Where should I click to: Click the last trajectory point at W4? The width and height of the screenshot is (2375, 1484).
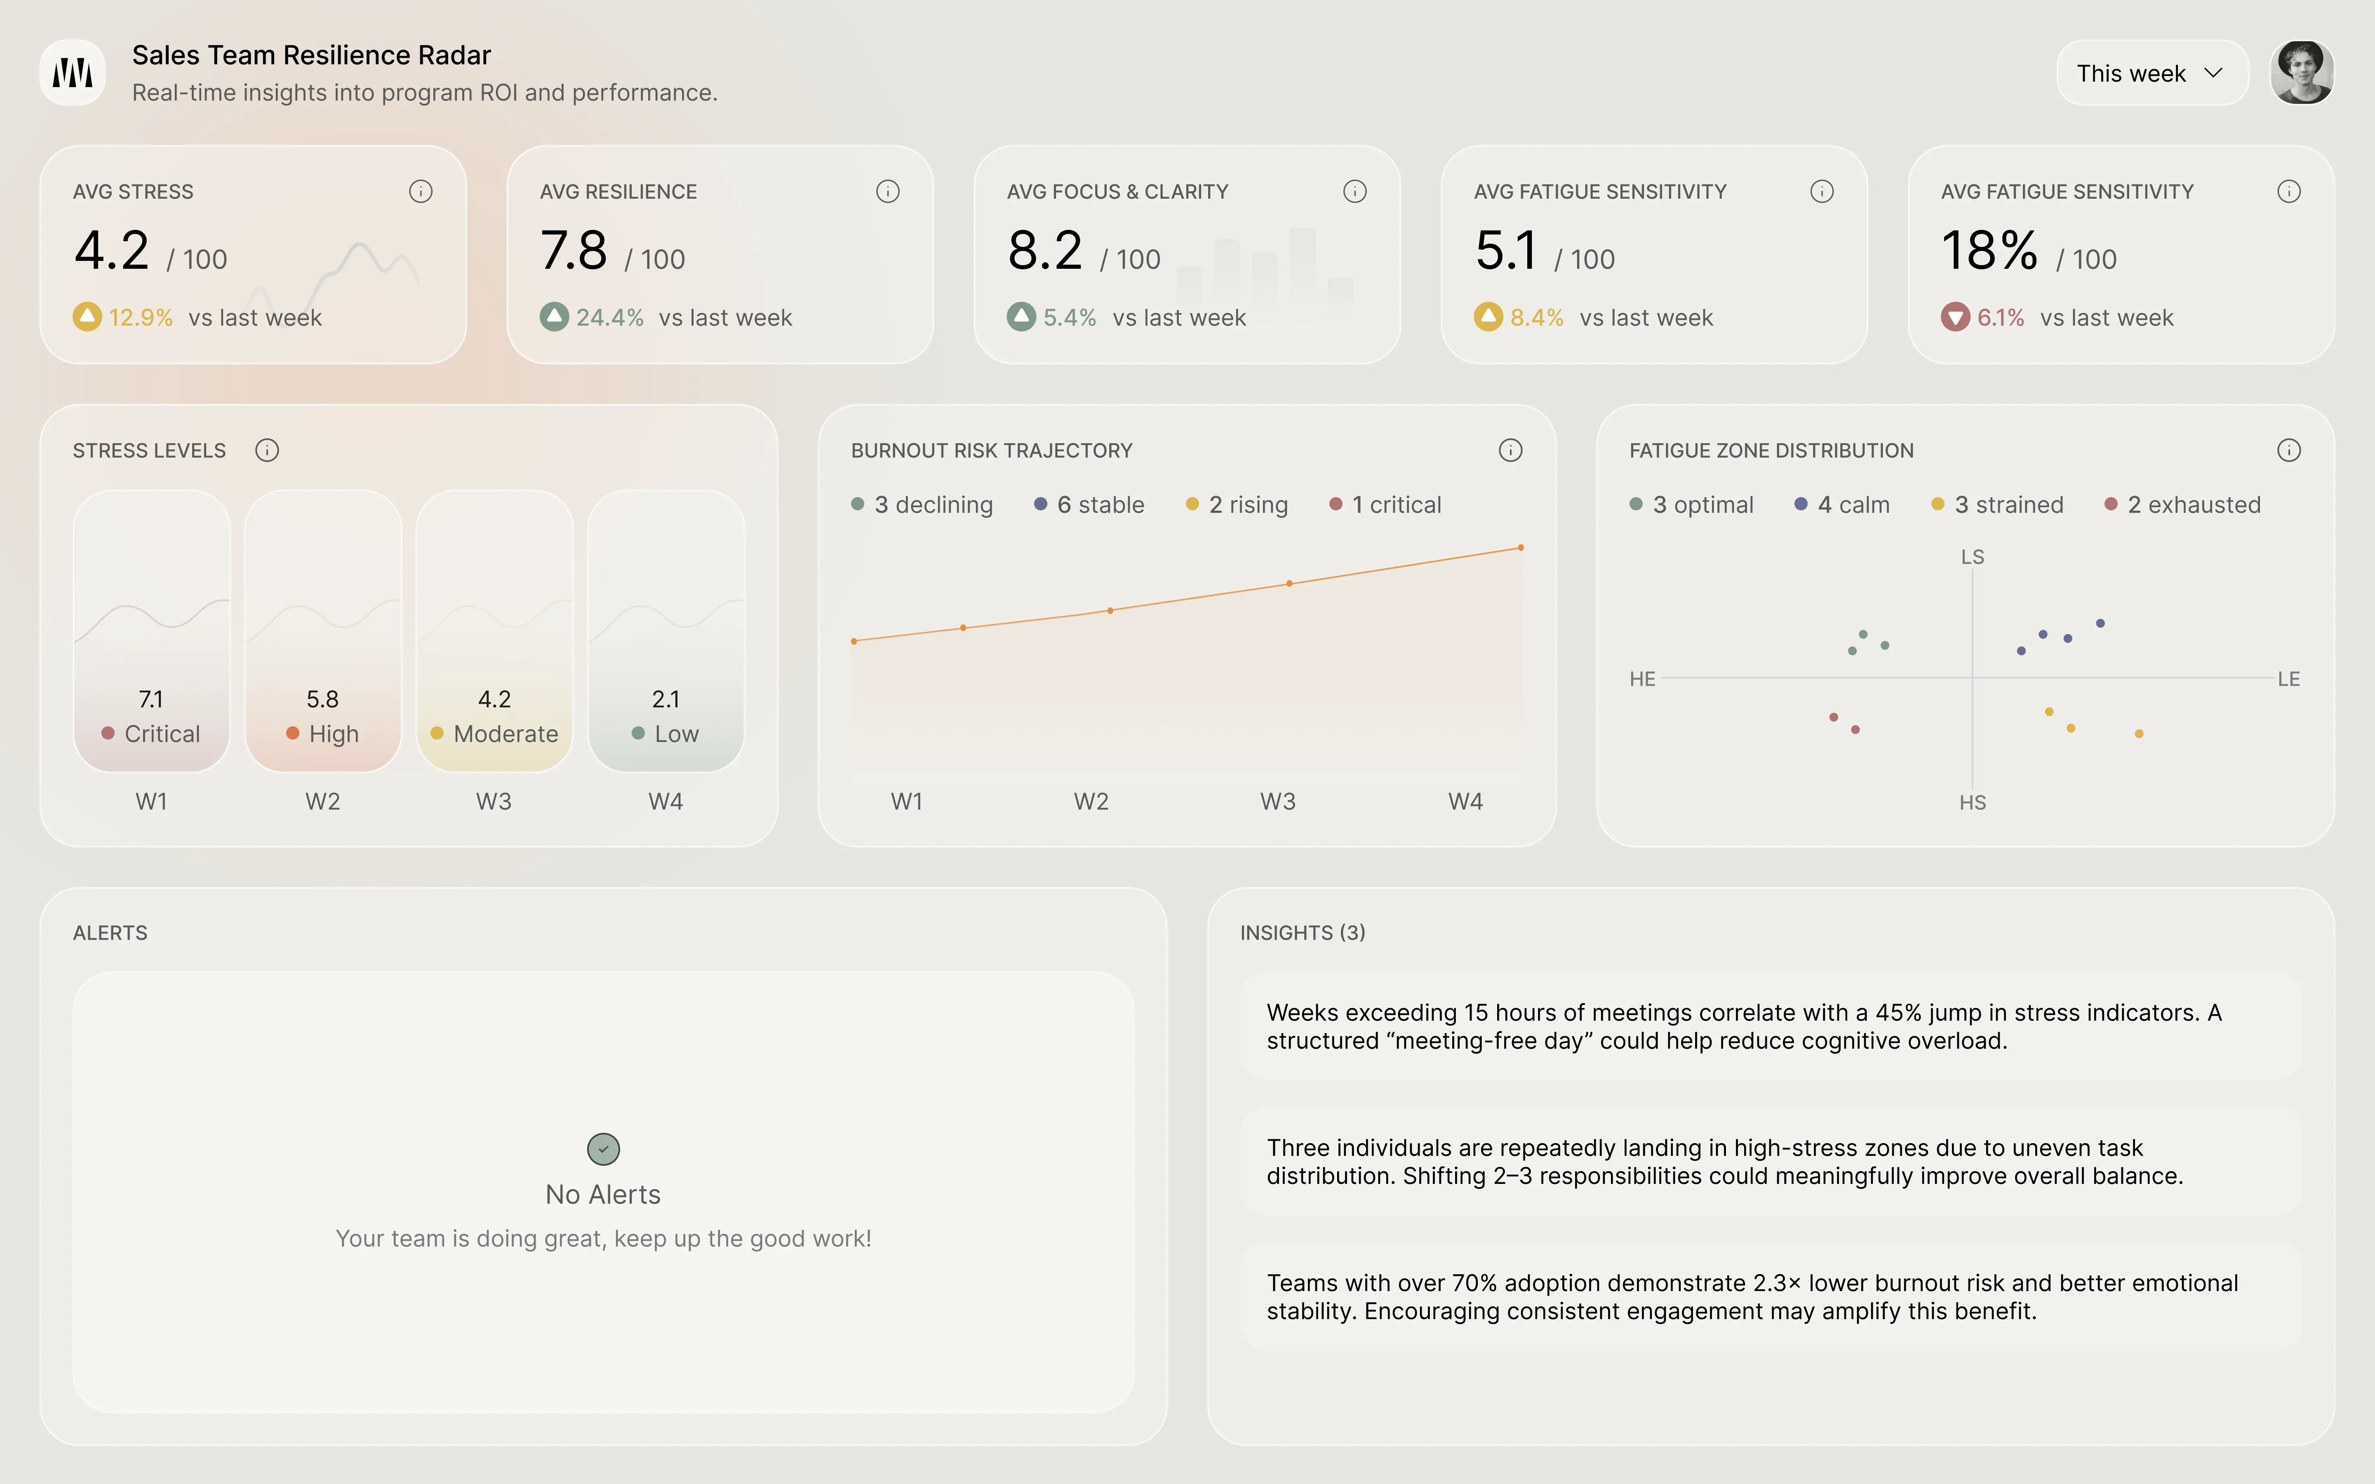click(1521, 548)
